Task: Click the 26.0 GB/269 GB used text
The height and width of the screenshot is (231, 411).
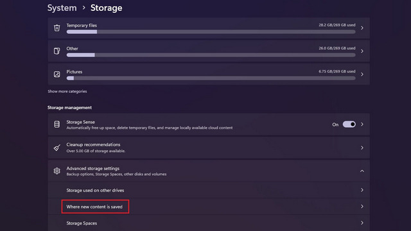Action: 337,48
